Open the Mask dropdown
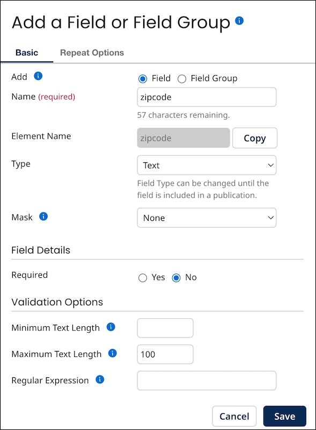316x430 pixels. [x=207, y=218]
